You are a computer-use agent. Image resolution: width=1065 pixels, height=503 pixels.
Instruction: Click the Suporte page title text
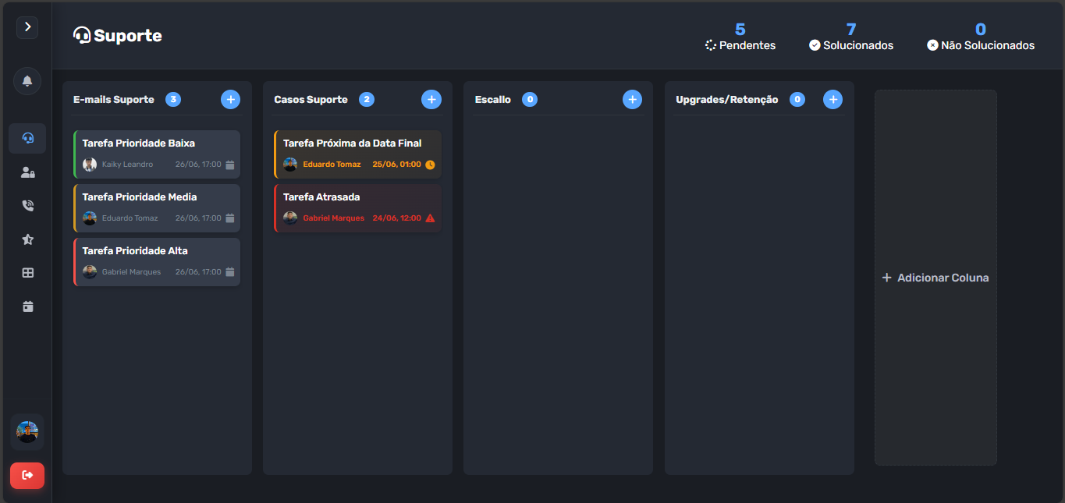(128, 36)
